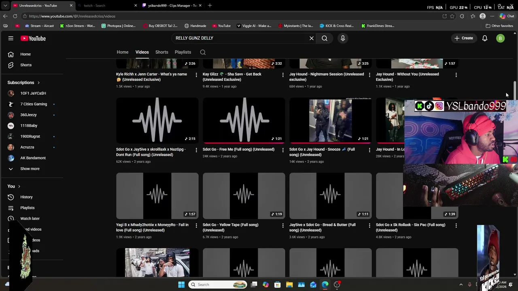Open options for Sdot Go Dont Run
The height and width of the screenshot is (291, 518).
pyautogui.click(x=196, y=150)
